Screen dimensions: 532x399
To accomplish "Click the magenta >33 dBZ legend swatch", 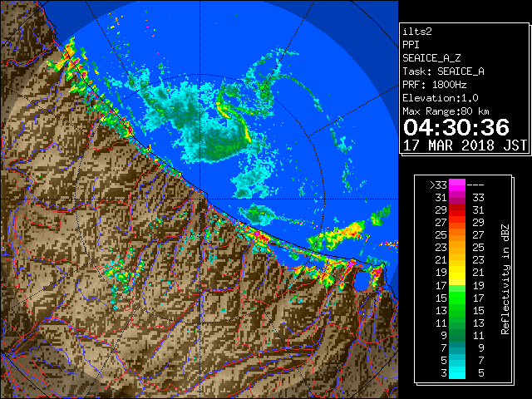I will [457, 185].
